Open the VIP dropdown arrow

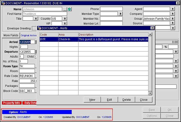65,23
